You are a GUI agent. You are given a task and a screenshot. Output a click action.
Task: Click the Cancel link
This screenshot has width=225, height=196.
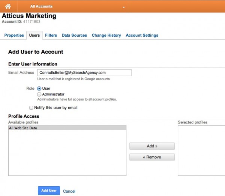(x=69, y=191)
